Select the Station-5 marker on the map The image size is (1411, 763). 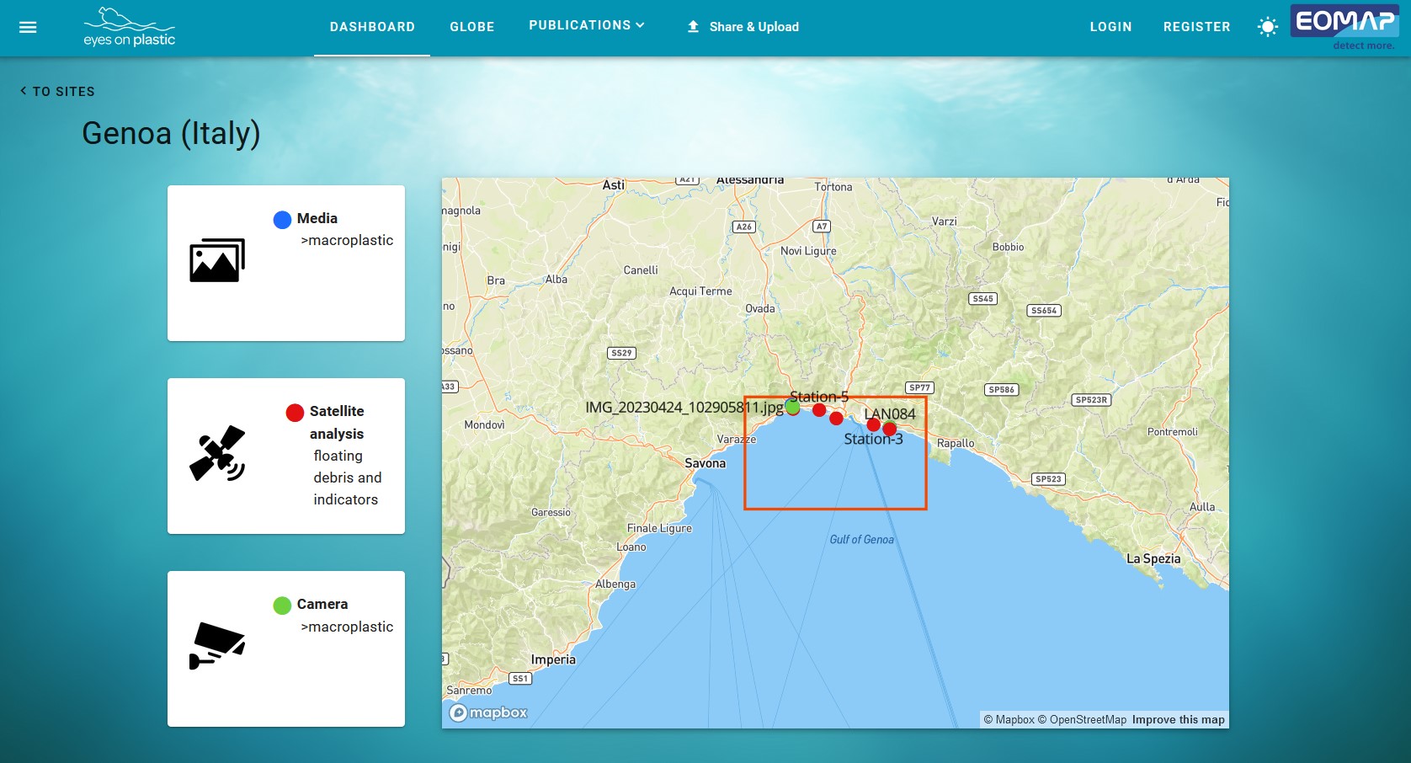coord(819,409)
